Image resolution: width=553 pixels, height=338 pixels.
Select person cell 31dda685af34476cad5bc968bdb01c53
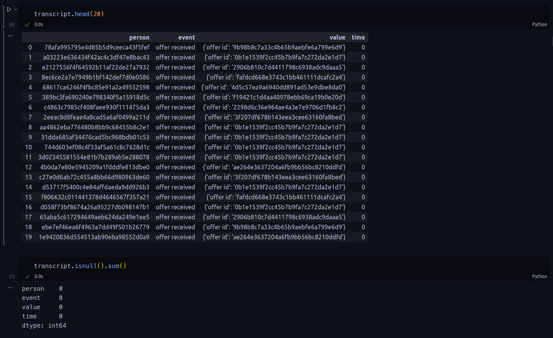coord(95,137)
